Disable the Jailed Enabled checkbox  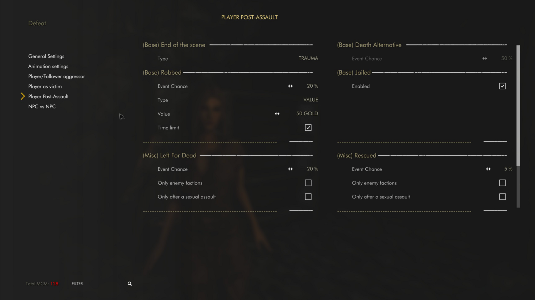(x=502, y=86)
